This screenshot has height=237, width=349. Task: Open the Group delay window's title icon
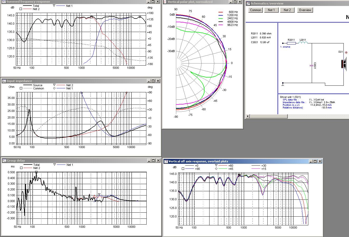pos(4,161)
